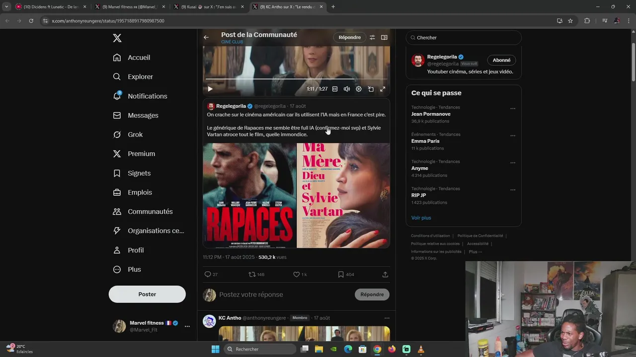636x357 pixels.
Task: Reload the page
Action: pyautogui.click(x=31, y=21)
